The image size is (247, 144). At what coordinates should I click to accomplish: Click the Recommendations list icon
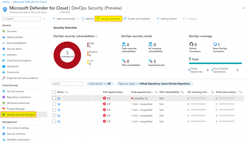[x=4, y=43]
